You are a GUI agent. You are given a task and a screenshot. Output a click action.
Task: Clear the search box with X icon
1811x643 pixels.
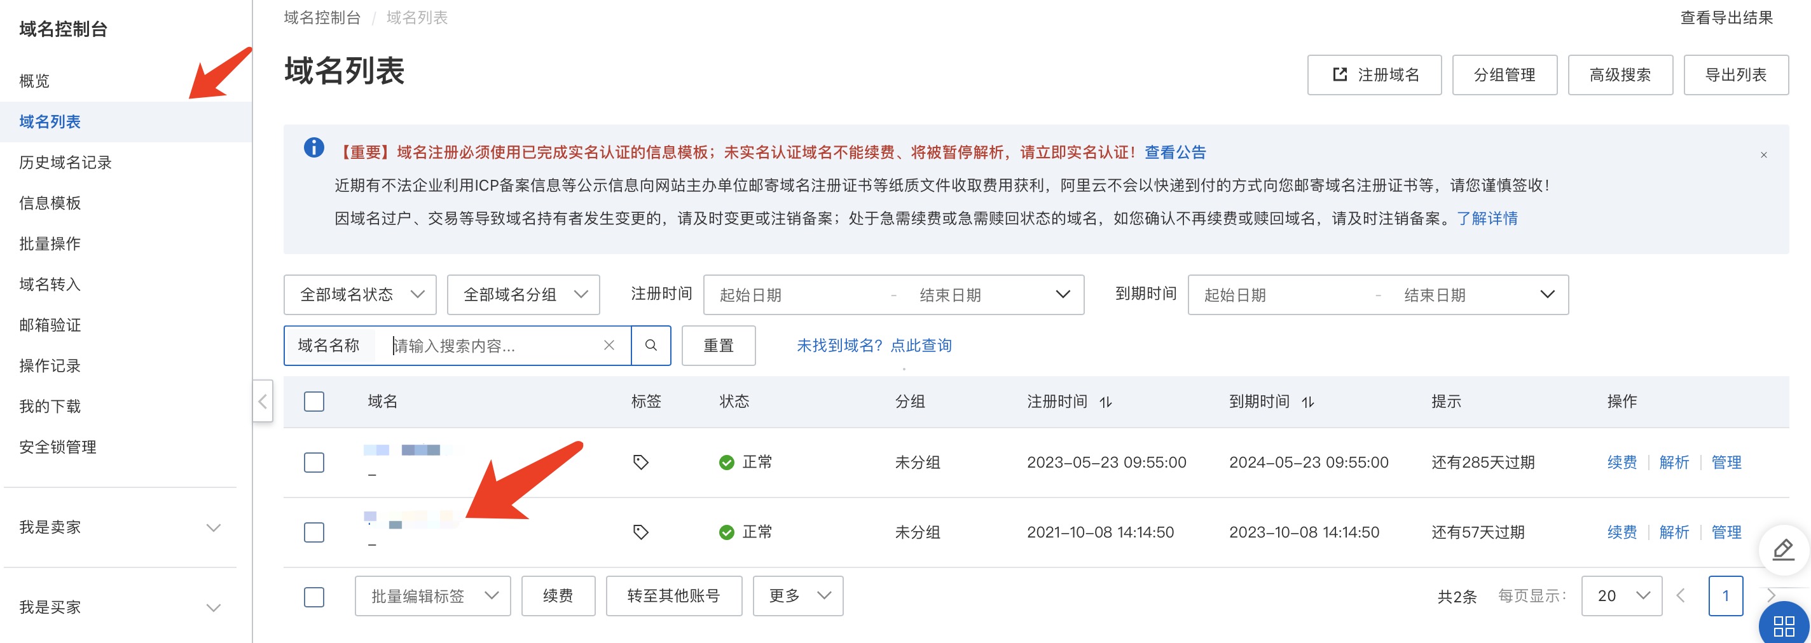coord(609,345)
